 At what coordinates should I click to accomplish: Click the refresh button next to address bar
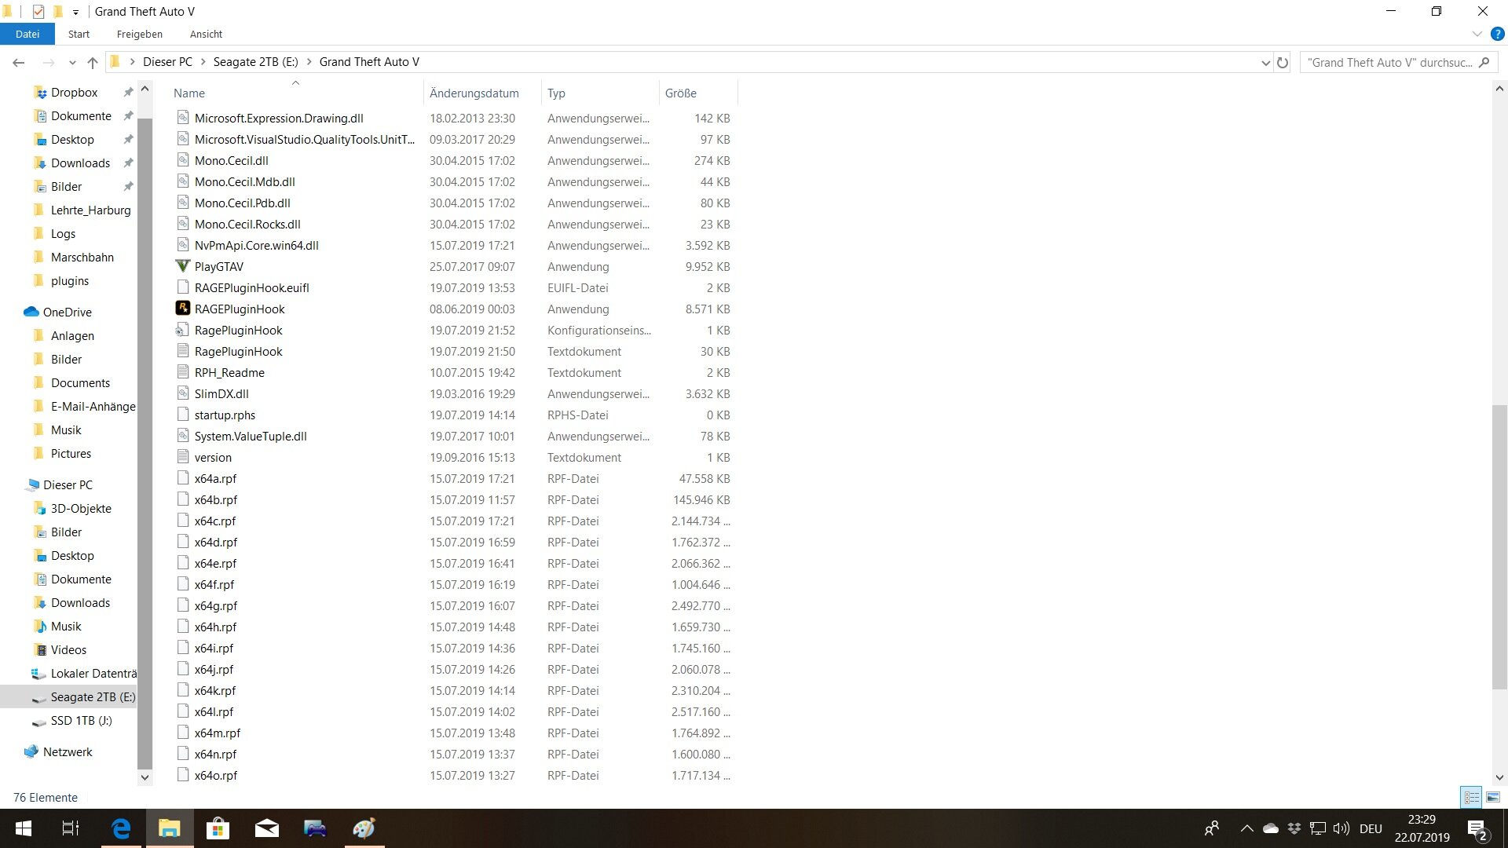click(1283, 62)
